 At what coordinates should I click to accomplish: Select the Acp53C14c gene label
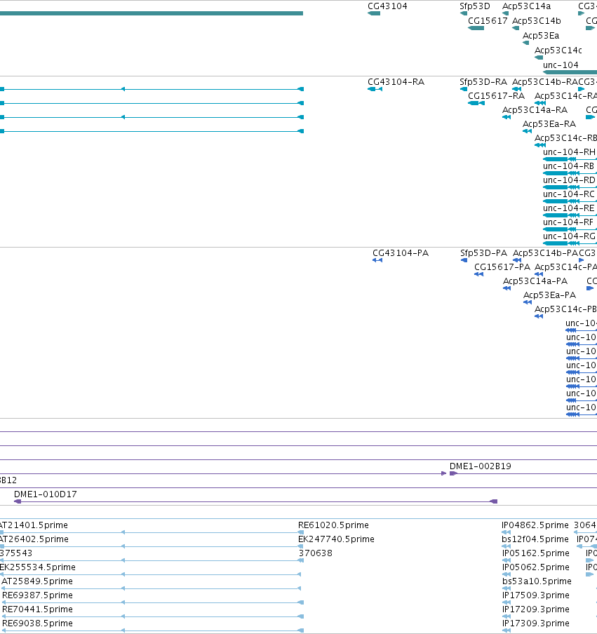coord(558,50)
